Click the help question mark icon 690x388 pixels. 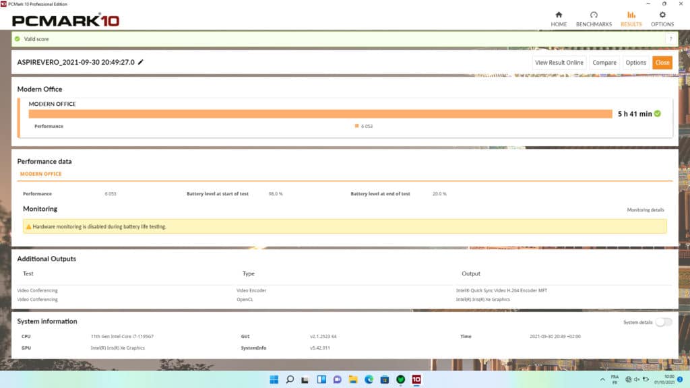click(x=670, y=39)
